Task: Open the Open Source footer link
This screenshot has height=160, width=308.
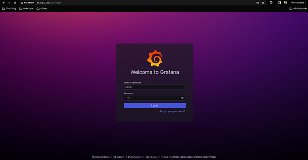Action: tap(151, 157)
